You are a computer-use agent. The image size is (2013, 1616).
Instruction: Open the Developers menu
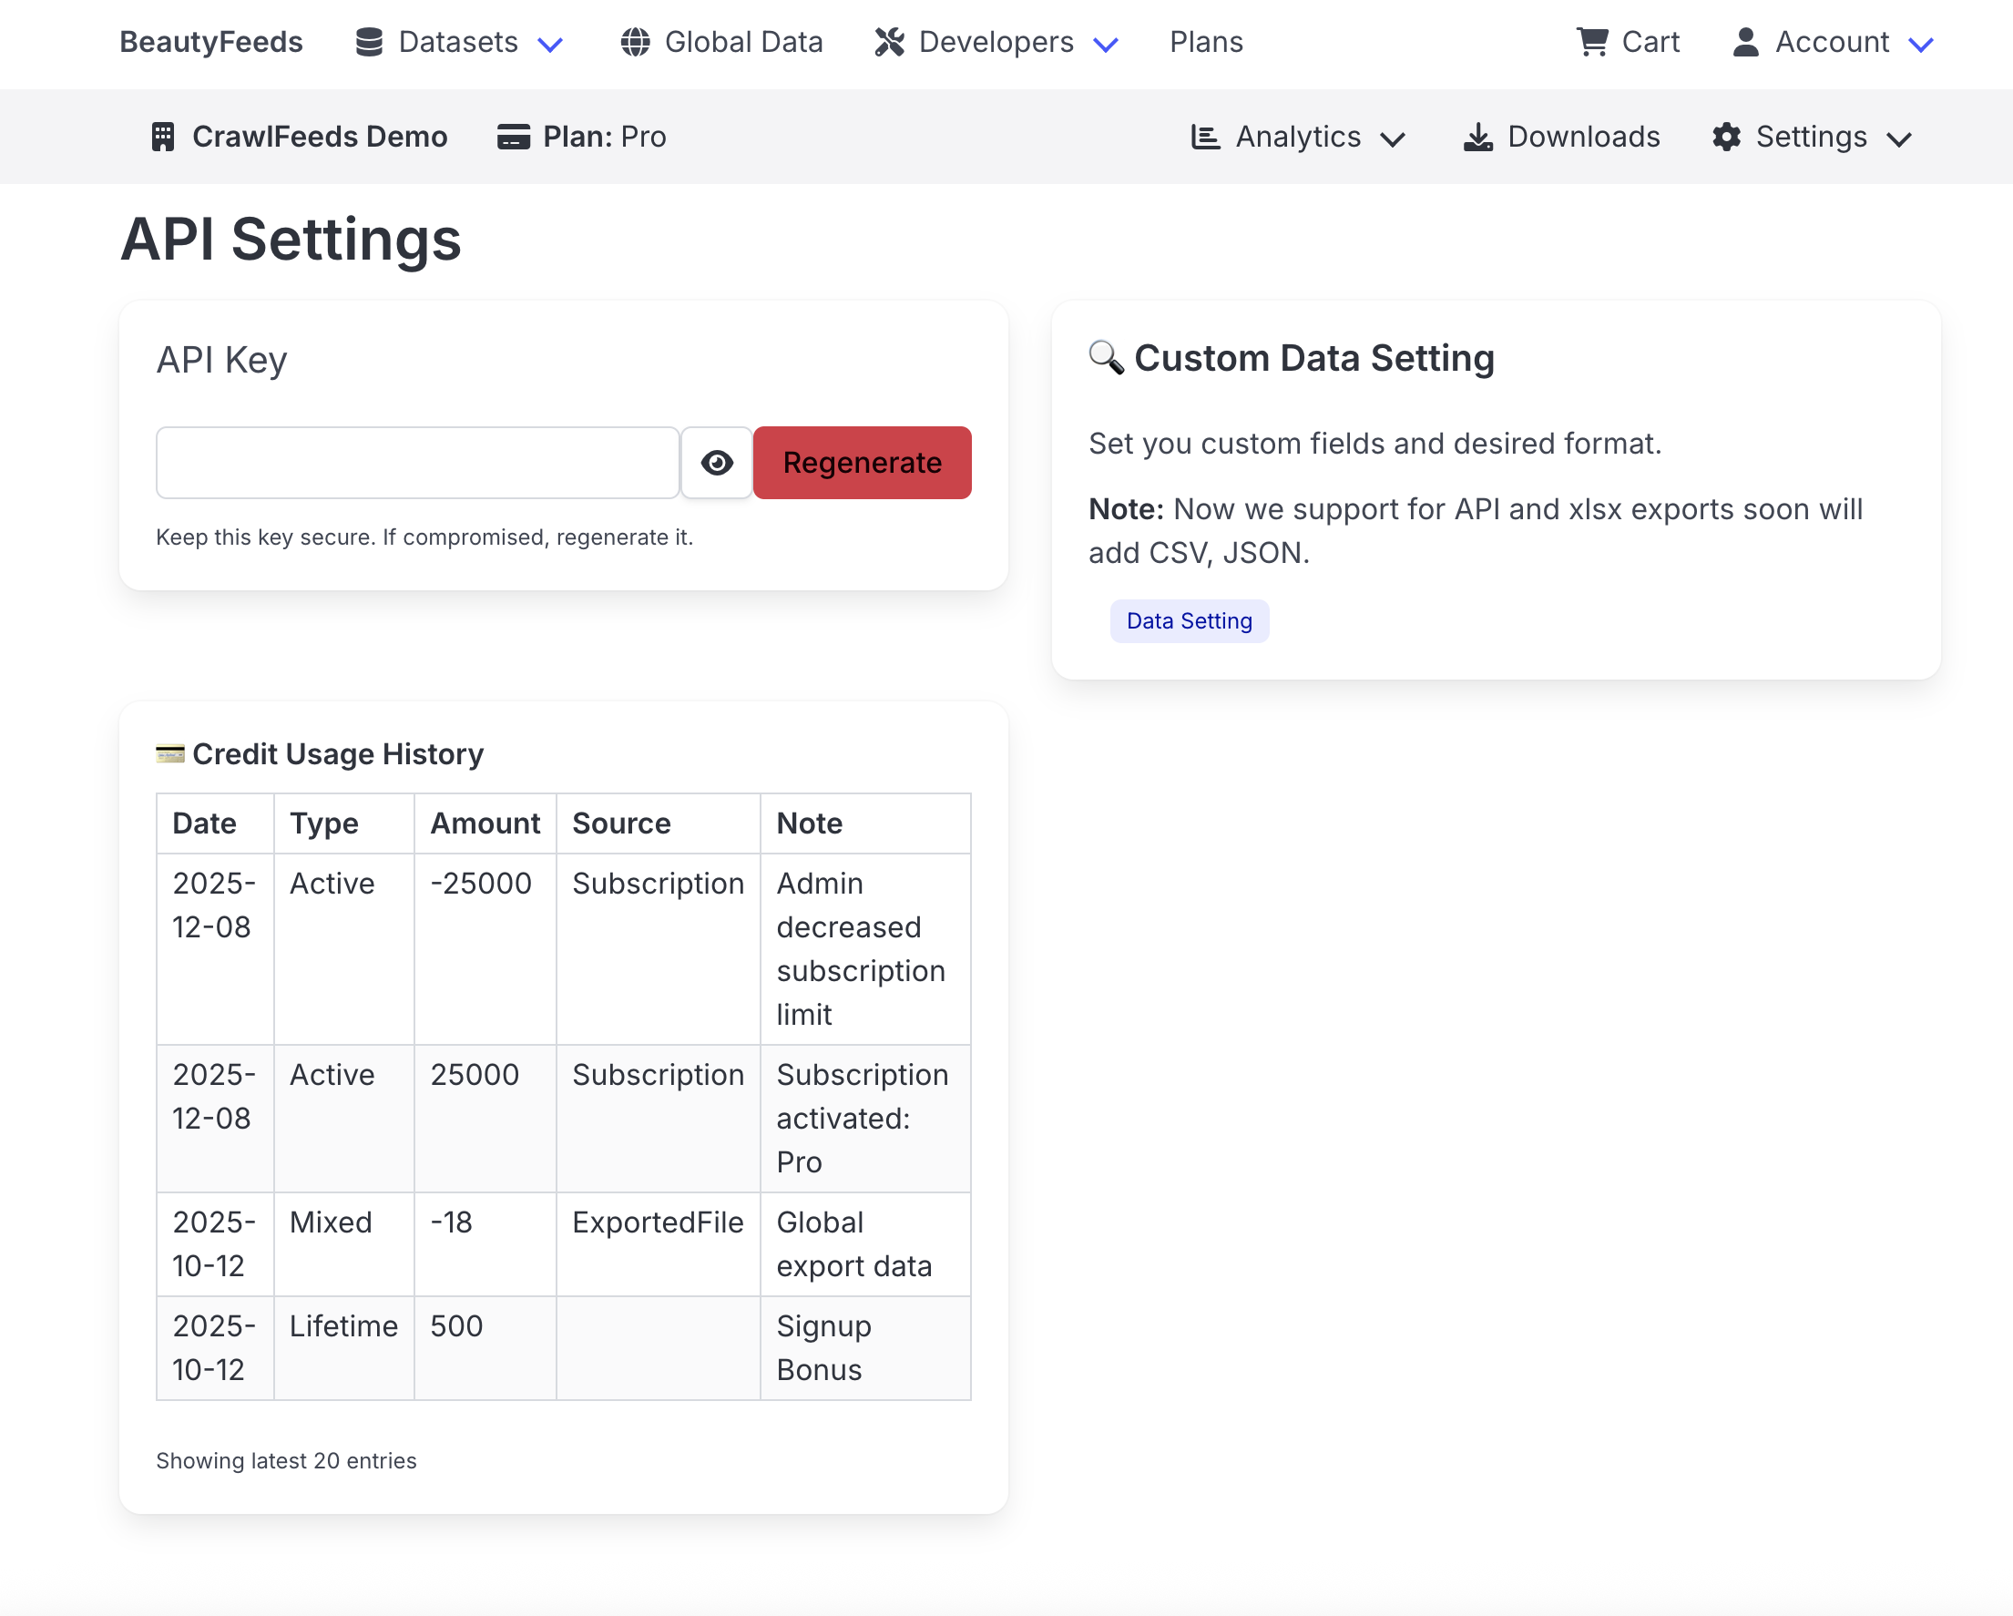point(996,42)
